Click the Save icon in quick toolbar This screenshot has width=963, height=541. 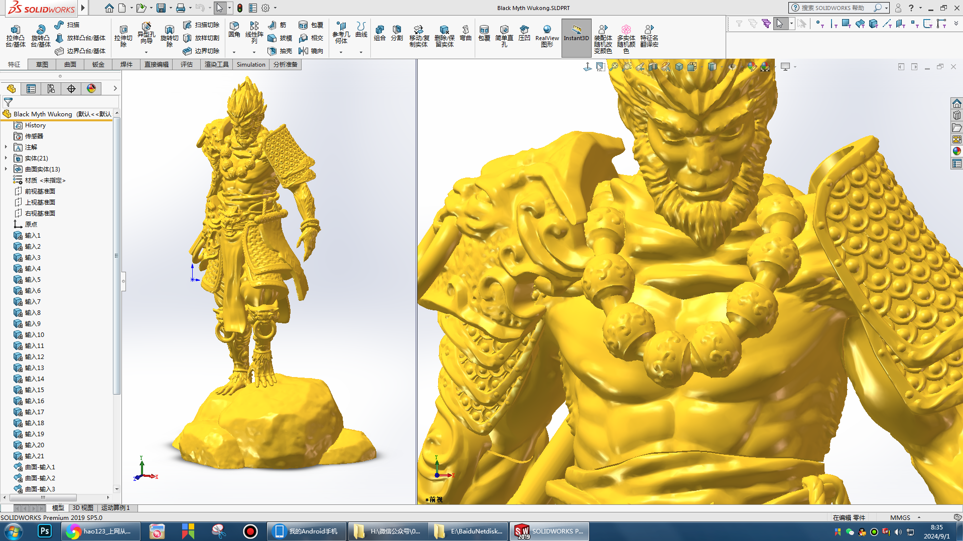tap(161, 8)
